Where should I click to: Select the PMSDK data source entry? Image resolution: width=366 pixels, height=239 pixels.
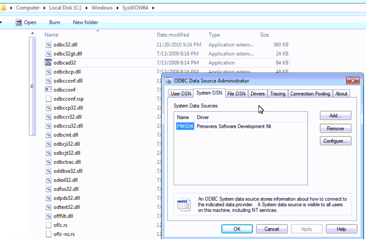tap(185, 126)
